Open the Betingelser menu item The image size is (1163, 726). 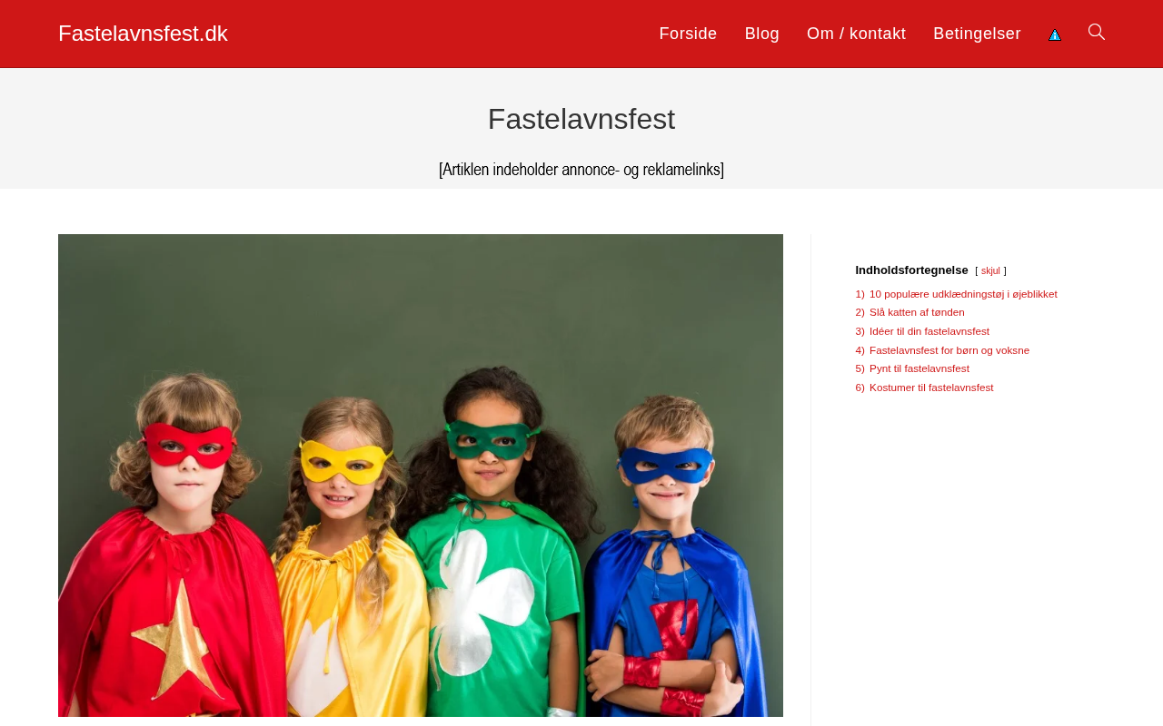click(977, 34)
